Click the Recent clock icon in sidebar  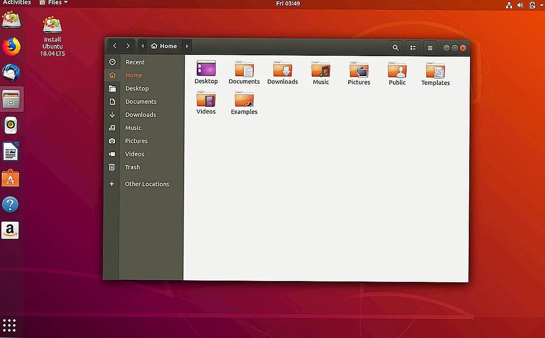(x=112, y=62)
